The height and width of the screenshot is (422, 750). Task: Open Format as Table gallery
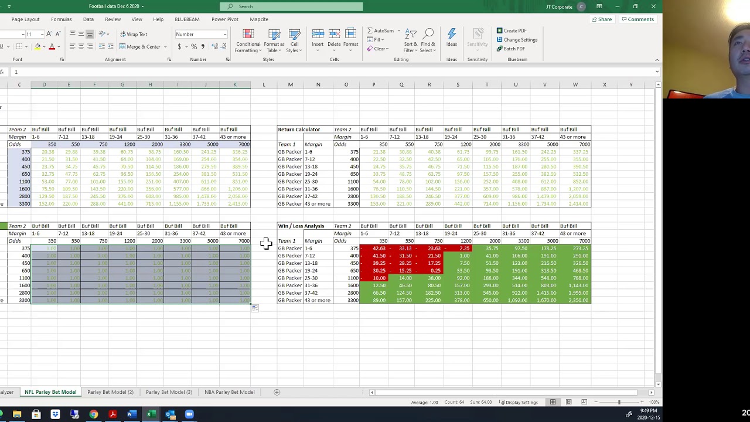274,40
